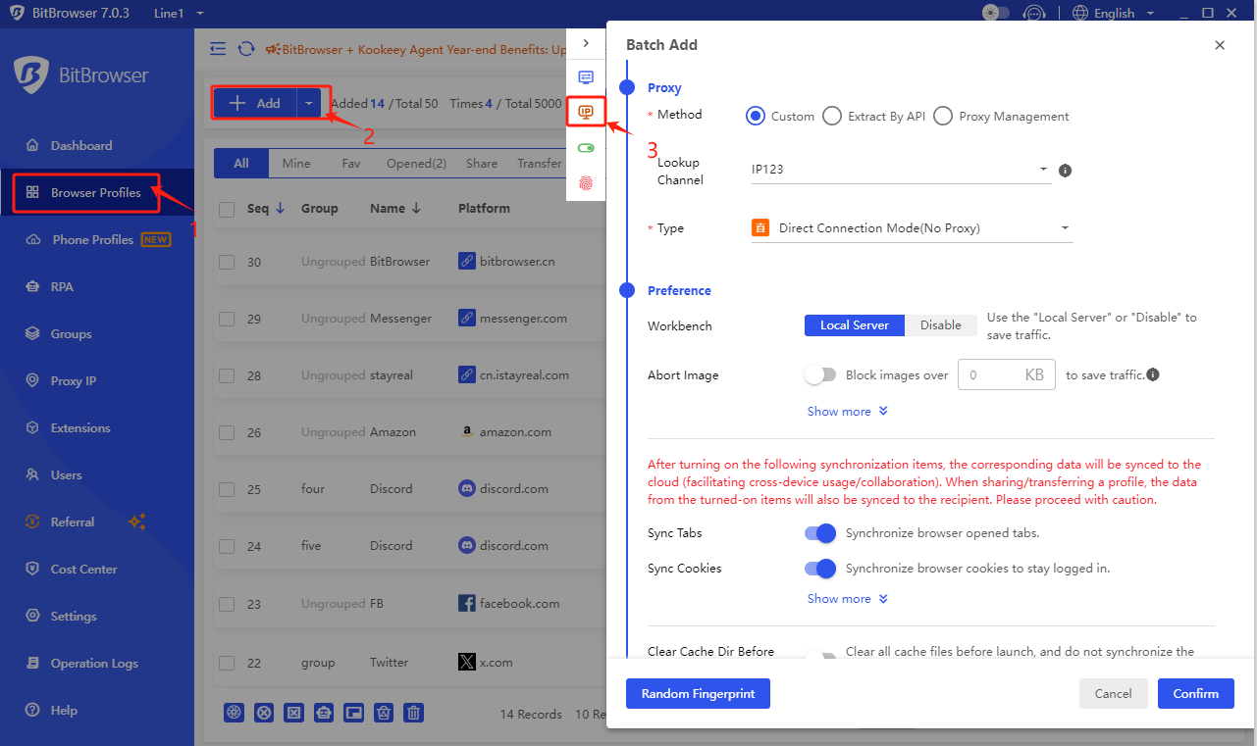
Task: Click the RPA robot sidebar icon
Action: pos(32,286)
